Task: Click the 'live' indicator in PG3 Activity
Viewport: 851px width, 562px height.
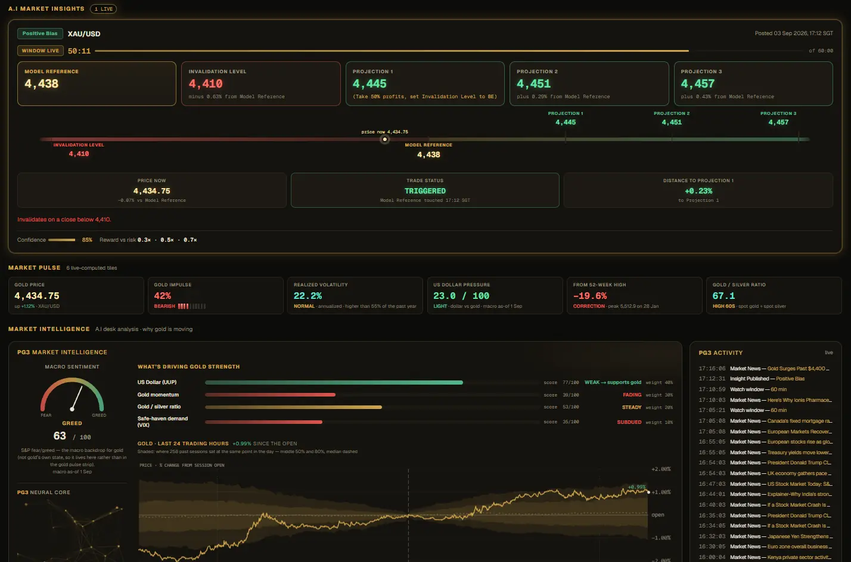Action: [x=829, y=352]
